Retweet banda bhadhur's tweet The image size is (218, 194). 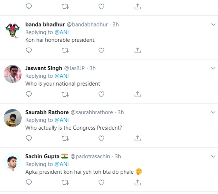pos(65,50)
